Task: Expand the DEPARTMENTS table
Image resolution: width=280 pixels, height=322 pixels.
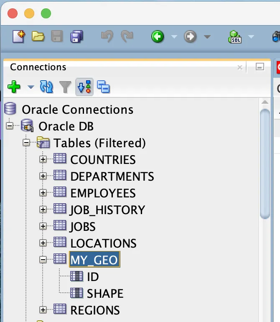Action: (43, 176)
